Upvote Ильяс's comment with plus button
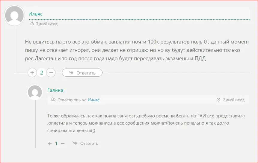Screen dimensions: 258x163 32,73
